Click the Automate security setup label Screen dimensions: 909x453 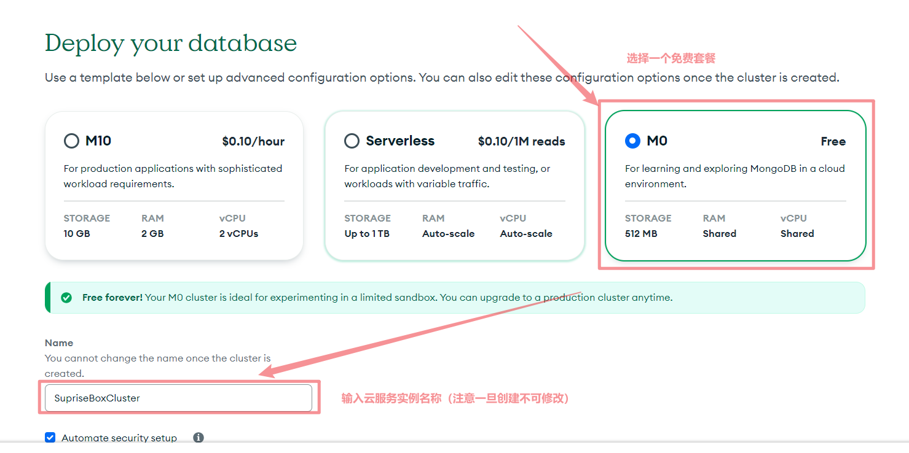click(119, 438)
